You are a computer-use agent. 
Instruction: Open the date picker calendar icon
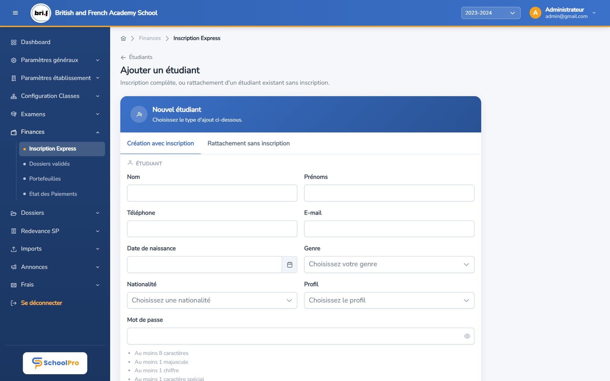290,264
